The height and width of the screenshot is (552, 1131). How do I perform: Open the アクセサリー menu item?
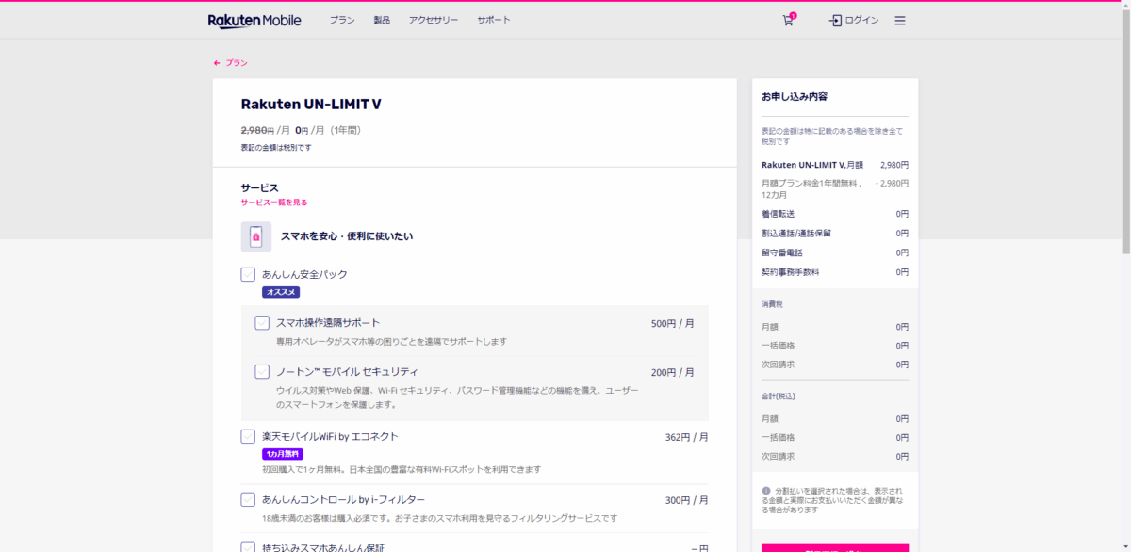pos(434,20)
